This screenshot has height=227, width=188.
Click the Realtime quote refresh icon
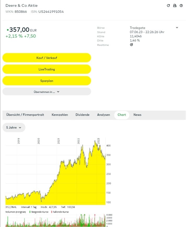pyautogui.click(x=131, y=45)
